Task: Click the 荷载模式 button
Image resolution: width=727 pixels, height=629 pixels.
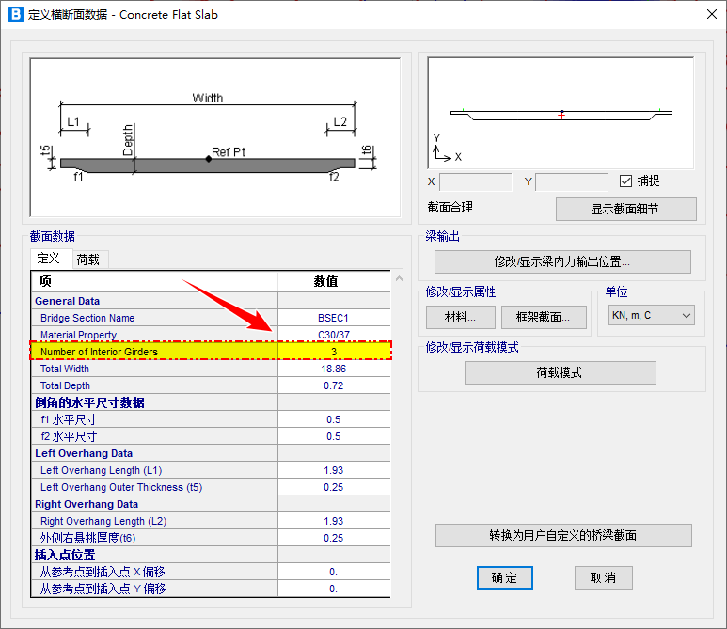Action: (x=560, y=372)
